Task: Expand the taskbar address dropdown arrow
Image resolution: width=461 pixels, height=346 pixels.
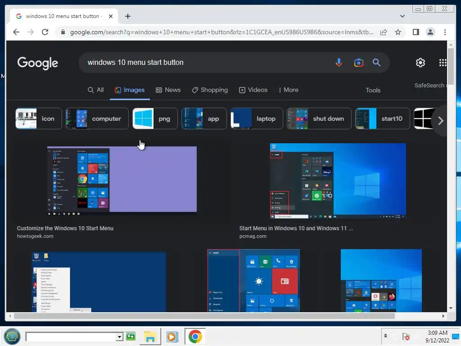Action: pos(119,337)
